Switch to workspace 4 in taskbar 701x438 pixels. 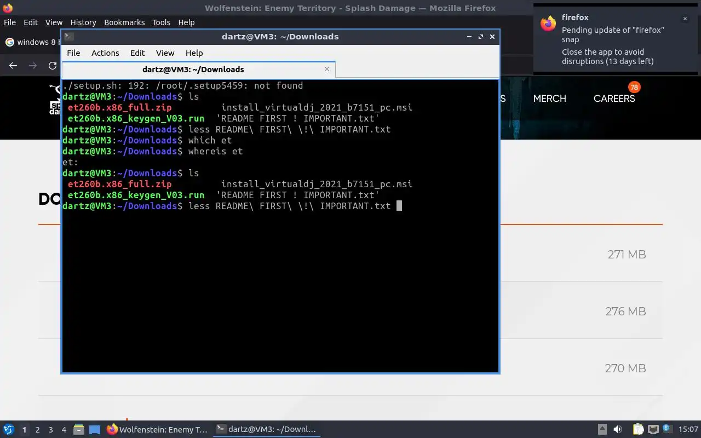64,430
